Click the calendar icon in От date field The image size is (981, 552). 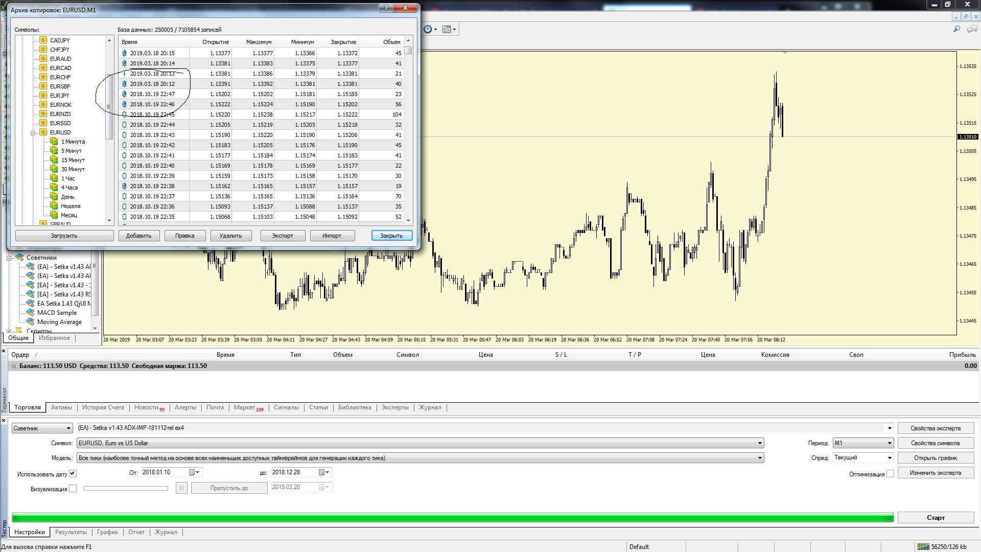click(192, 472)
